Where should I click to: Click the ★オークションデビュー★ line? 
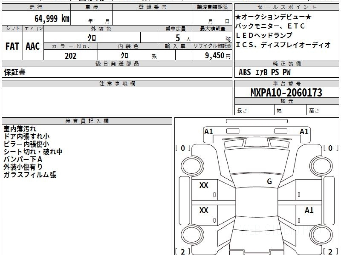tap(273, 17)
